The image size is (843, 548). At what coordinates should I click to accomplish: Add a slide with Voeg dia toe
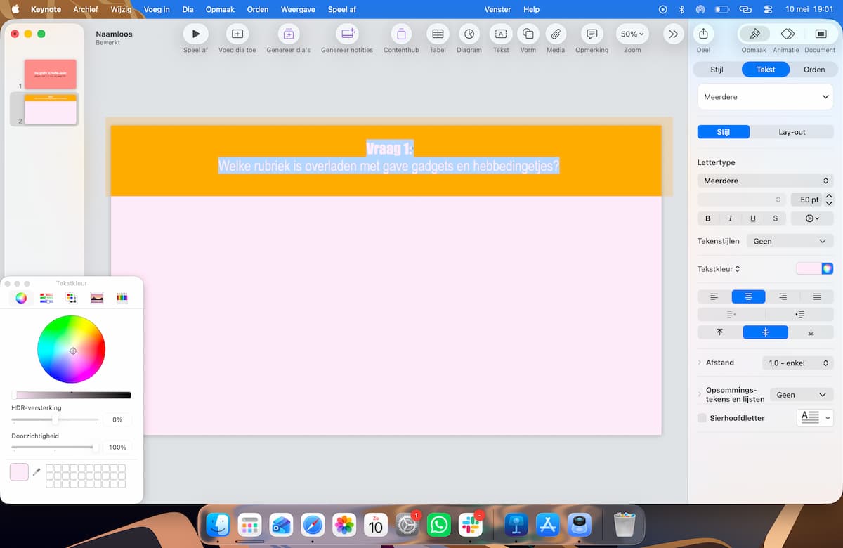click(x=237, y=34)
